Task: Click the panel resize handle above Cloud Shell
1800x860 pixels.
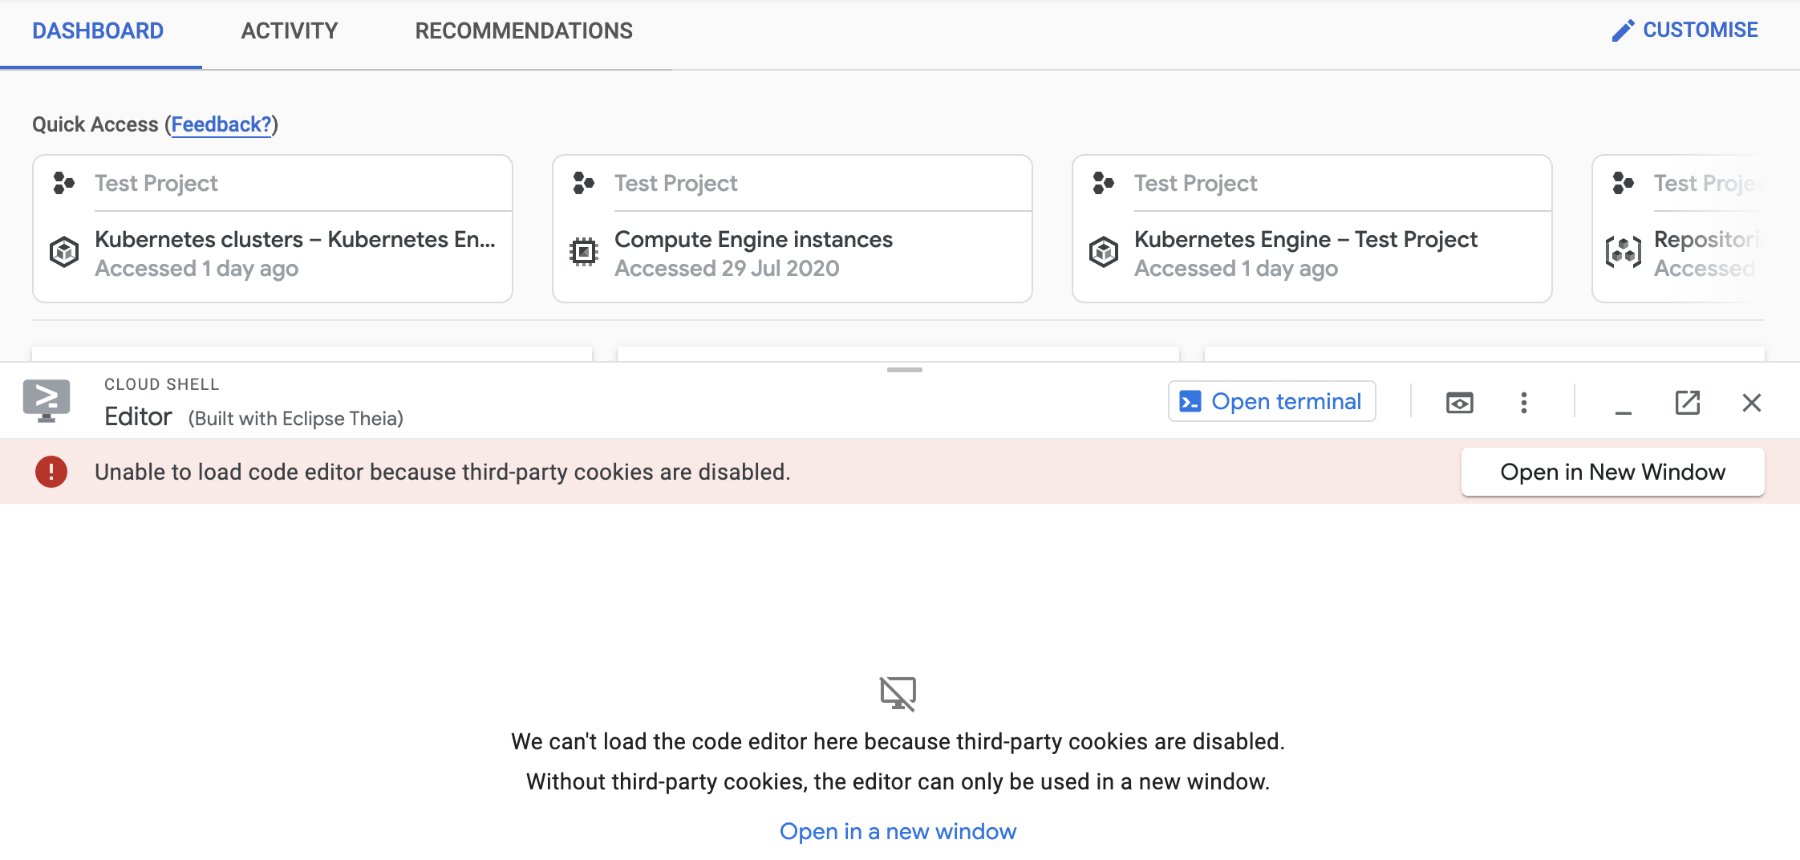Action: (906, 370)
